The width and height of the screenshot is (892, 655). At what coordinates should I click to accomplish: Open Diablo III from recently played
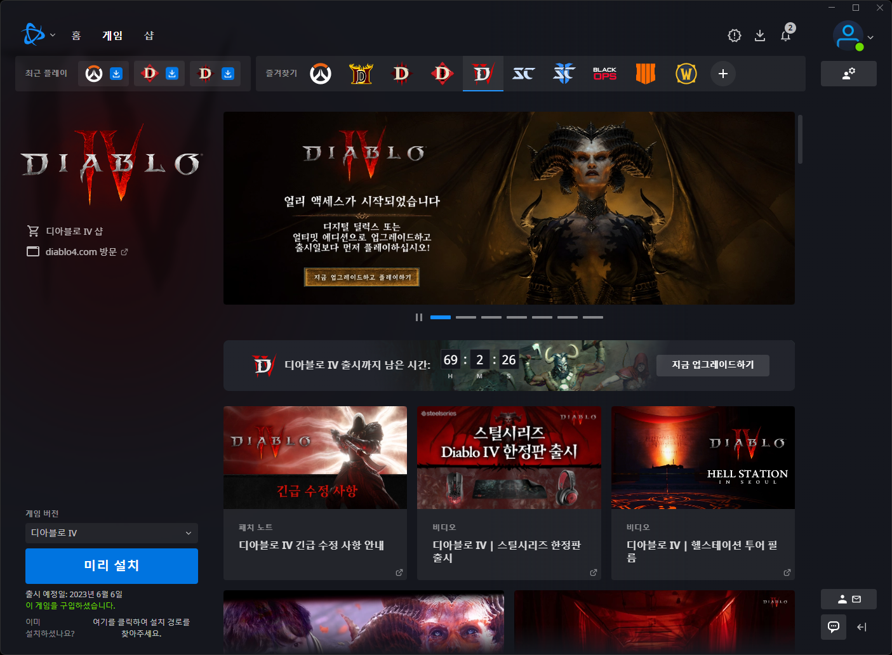click(206, 74)
